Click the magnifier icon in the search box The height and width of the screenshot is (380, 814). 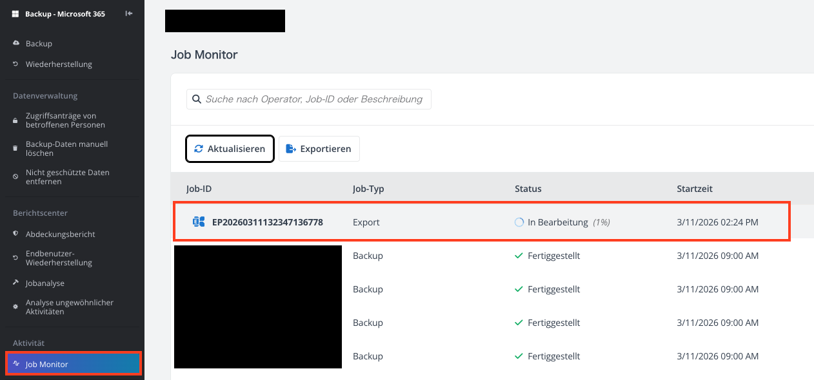[197, 99]
